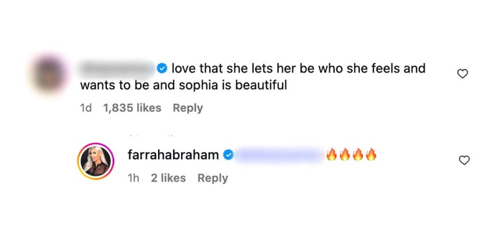Image resolution: width=500 pixels, height=239 pixels.
Task: View who gave the 2 likes
Action: [168, 178]
